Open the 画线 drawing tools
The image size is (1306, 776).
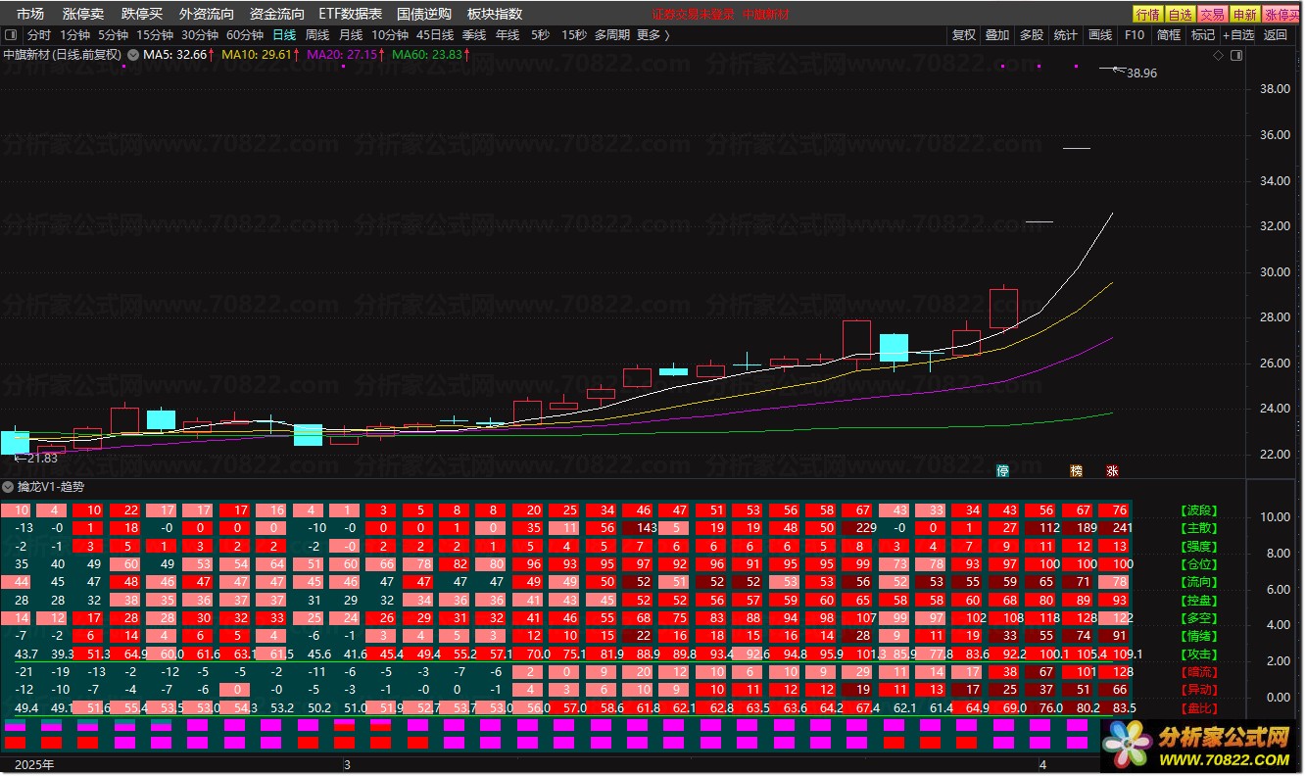(x=1100, y=35)
